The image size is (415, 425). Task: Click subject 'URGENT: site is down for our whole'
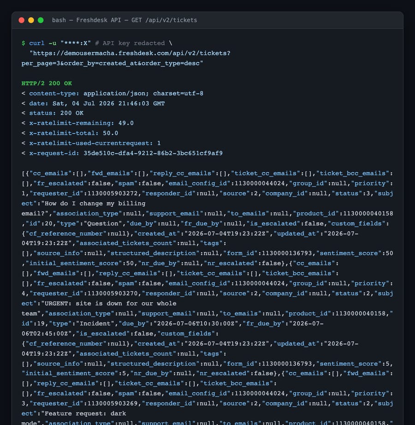(x=110, y=303)
